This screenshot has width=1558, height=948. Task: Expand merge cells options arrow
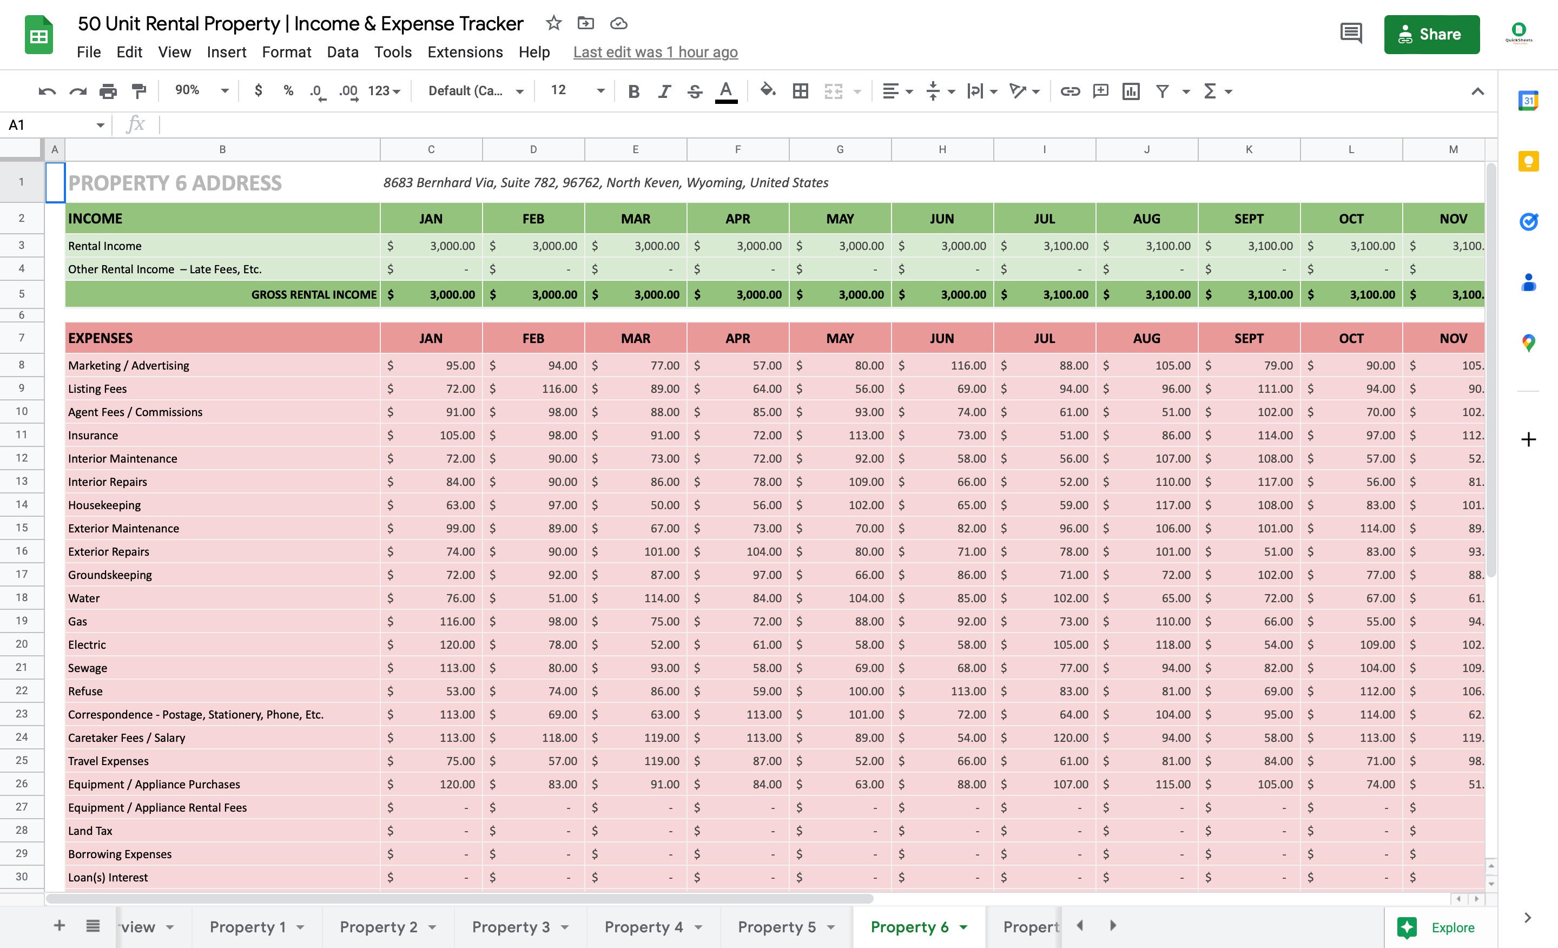857,93
